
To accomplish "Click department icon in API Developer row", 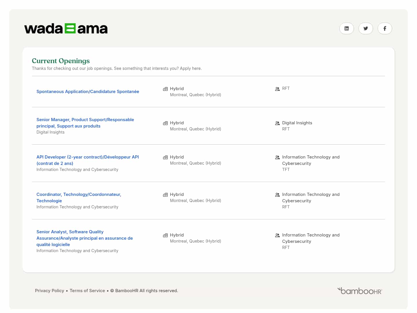I will (x=277, y=157).
